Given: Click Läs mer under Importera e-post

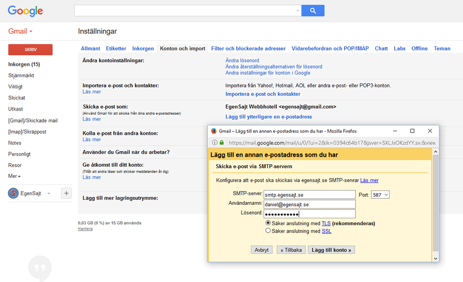Looking at the screenshot, I should point(92,92).
